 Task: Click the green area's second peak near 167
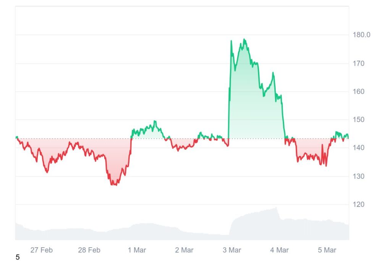point(273,73)
